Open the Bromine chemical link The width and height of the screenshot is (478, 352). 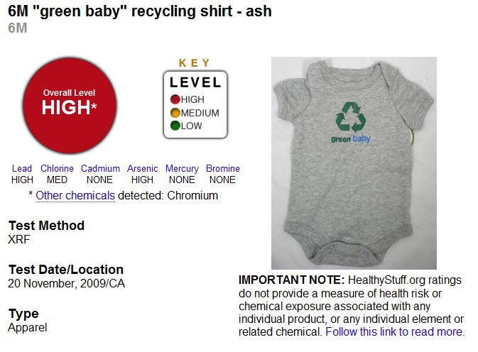[x=223, y=169]
